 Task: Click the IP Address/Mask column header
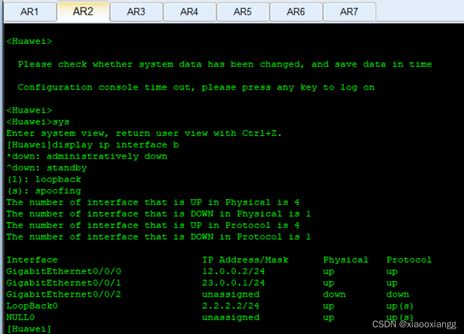click(x=245, y=260)
